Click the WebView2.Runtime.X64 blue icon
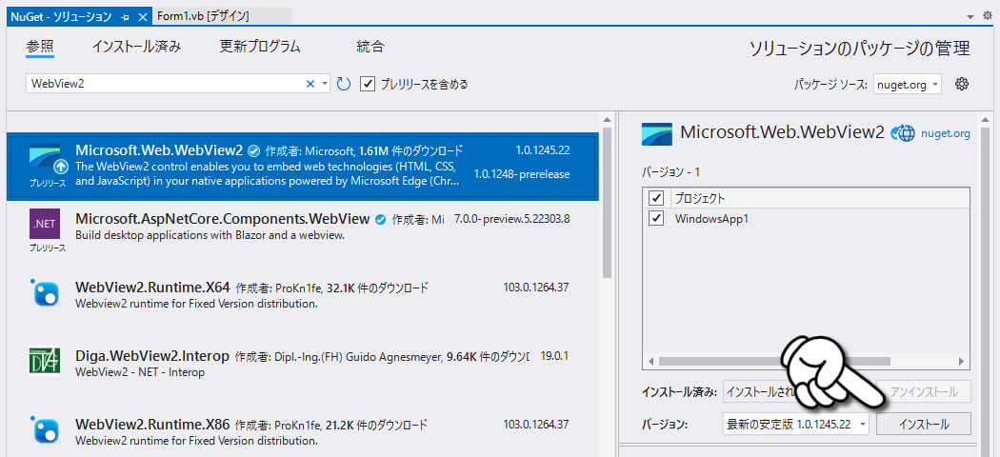 tap(46, 292)
